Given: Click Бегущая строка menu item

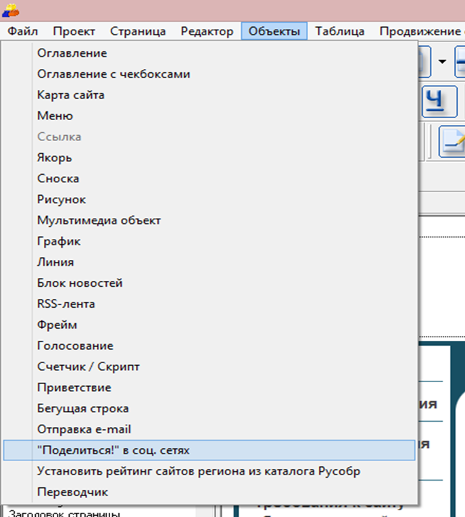Looking at the screenshot, I should click(83, 409).
